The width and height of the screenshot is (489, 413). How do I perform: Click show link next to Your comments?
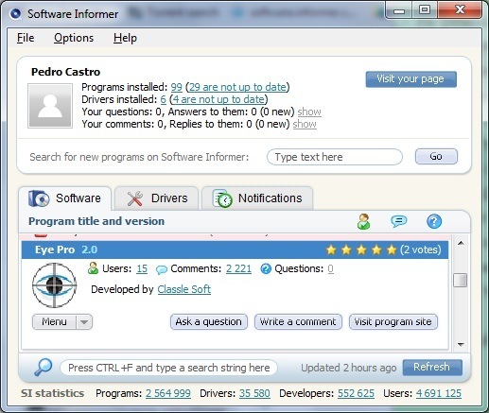[305, 124]
